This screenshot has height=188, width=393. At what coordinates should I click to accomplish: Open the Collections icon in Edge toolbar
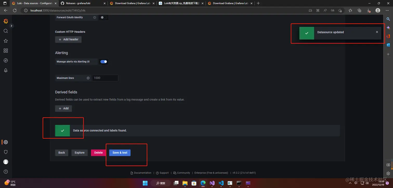point(359,10)
